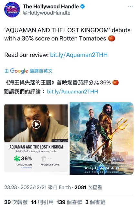Open the three-dot more options menu
138x207 pixels.
pyautogui.click(x=130, y=6)
